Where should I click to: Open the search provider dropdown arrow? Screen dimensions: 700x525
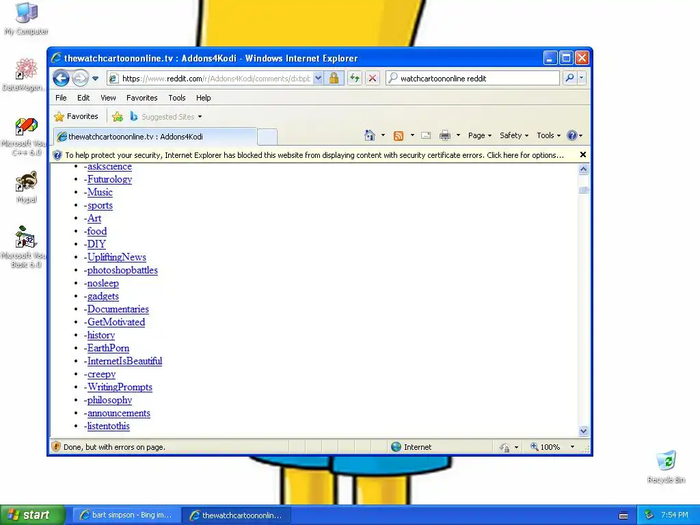point(581,78)
